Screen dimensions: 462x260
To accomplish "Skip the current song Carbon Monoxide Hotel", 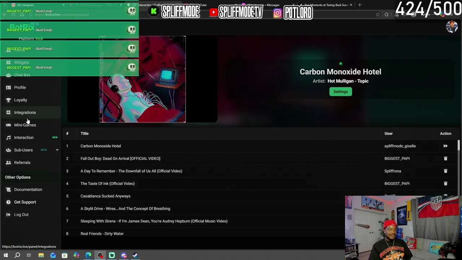I will [445, 146].
